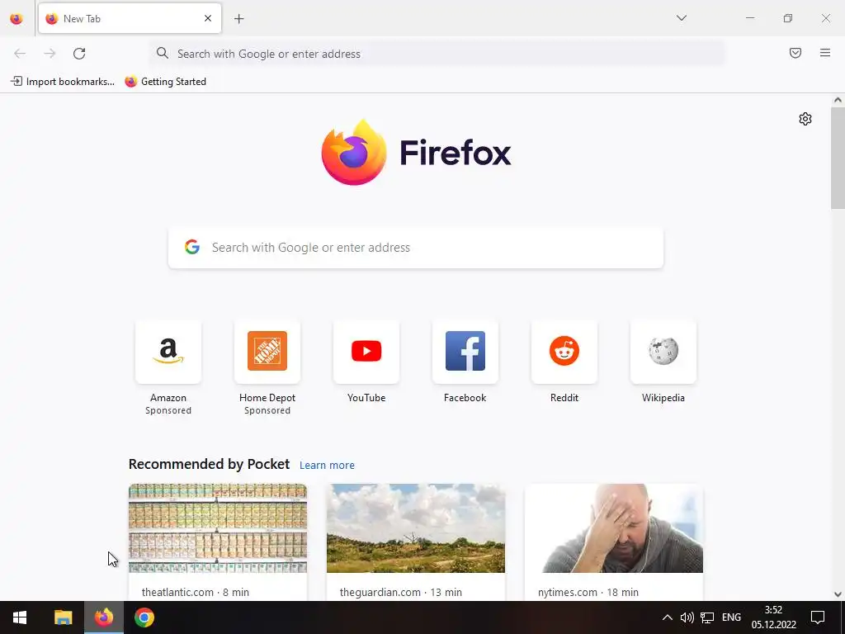Screen dimensions: 845x634
Task: Open the Firefox View pinned tab icon
Action: coord(17,19)
